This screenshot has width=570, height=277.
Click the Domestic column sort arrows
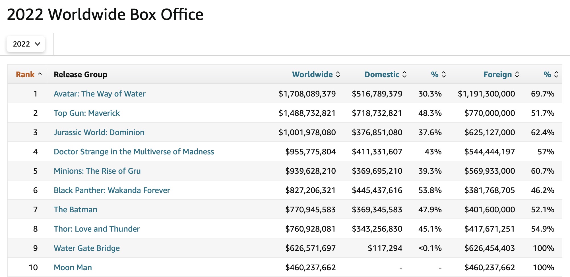click(x=404, y=74)
